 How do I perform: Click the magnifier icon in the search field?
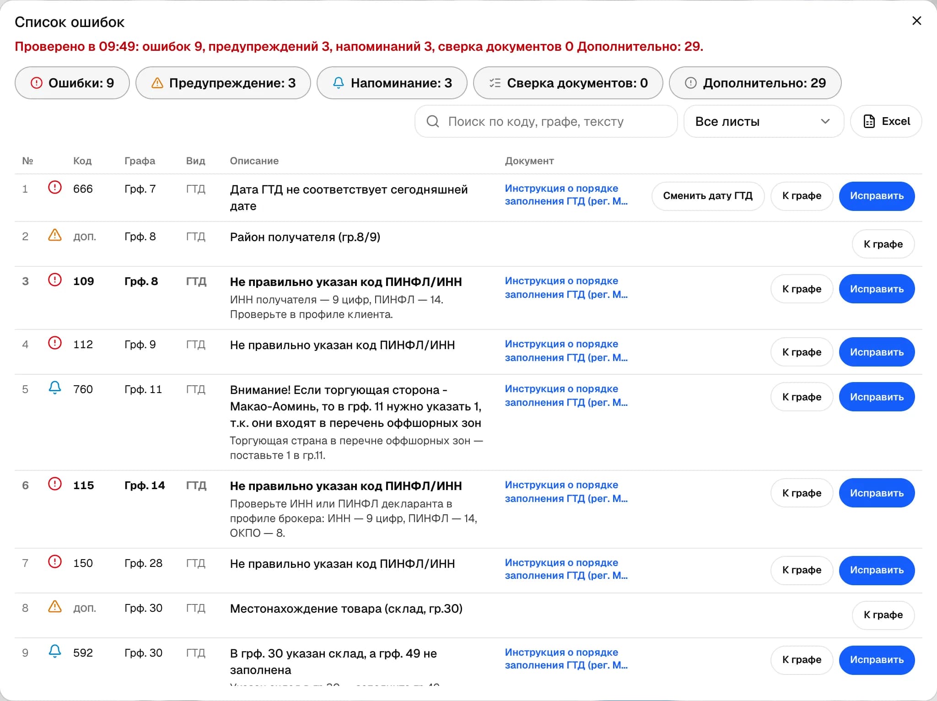pos(433,121)
